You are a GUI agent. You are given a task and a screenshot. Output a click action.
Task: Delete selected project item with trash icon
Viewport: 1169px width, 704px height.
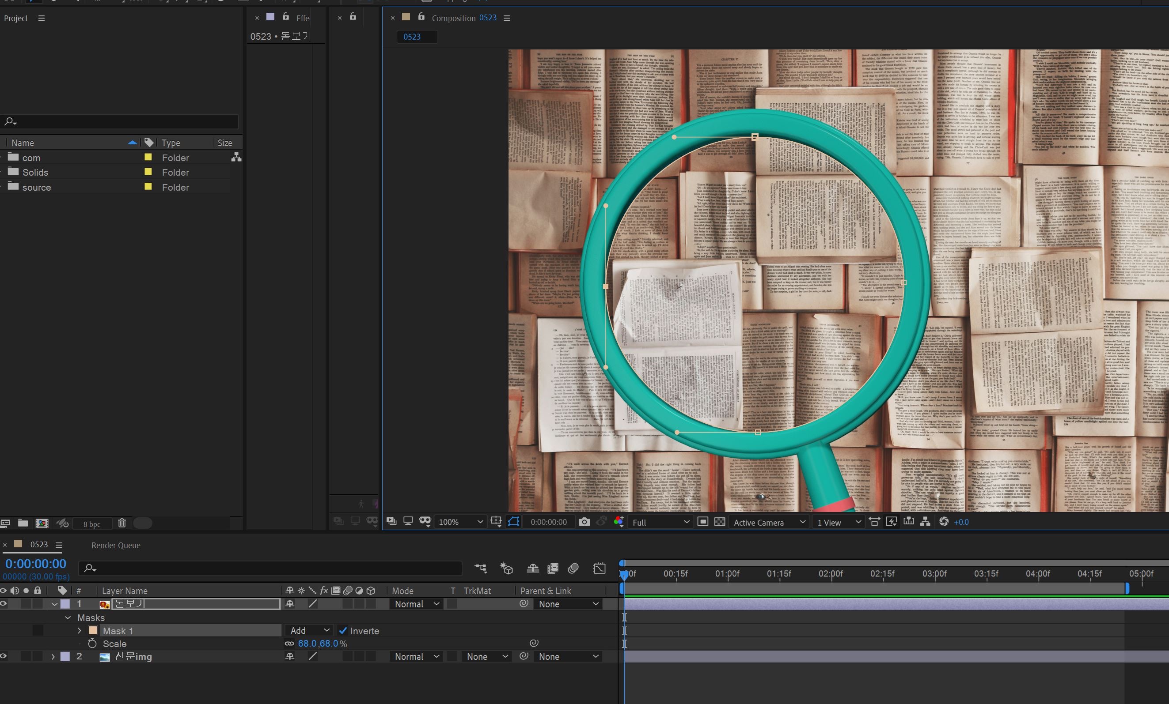tap(122, 523)
